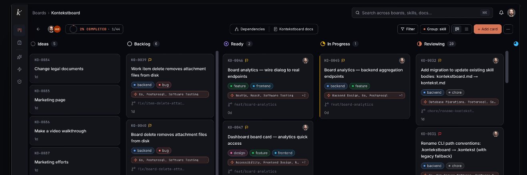527x175 pixels.
Task: Switch to kanban board view
Action: [457, 29]
